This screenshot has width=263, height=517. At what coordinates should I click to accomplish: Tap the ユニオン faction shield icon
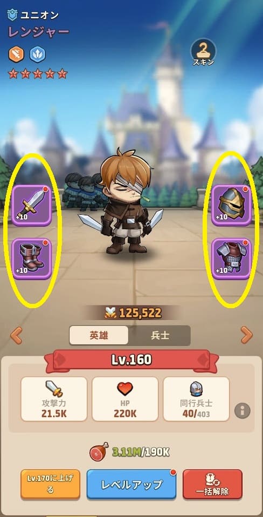coord(12,15)
